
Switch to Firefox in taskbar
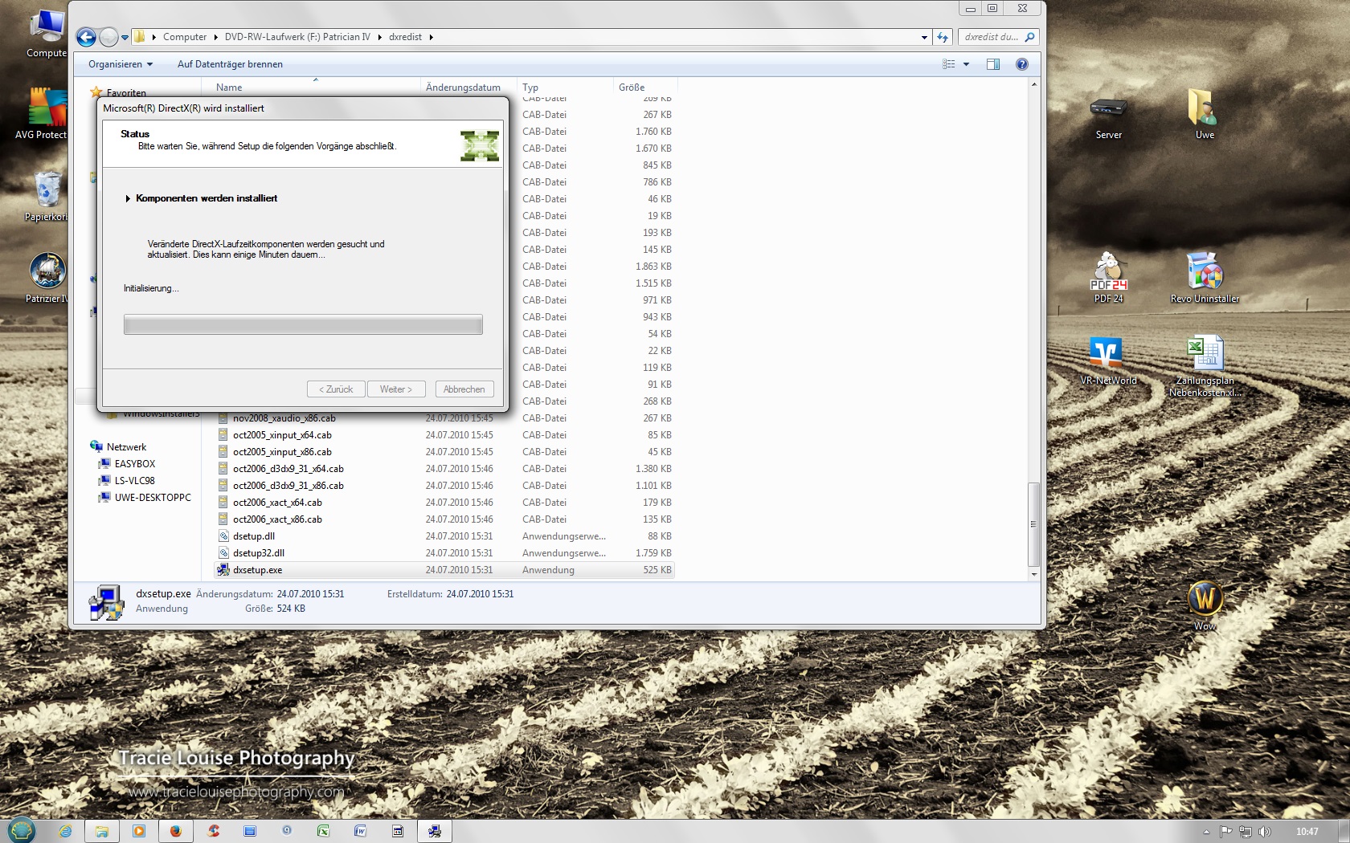tap(176, 831)
